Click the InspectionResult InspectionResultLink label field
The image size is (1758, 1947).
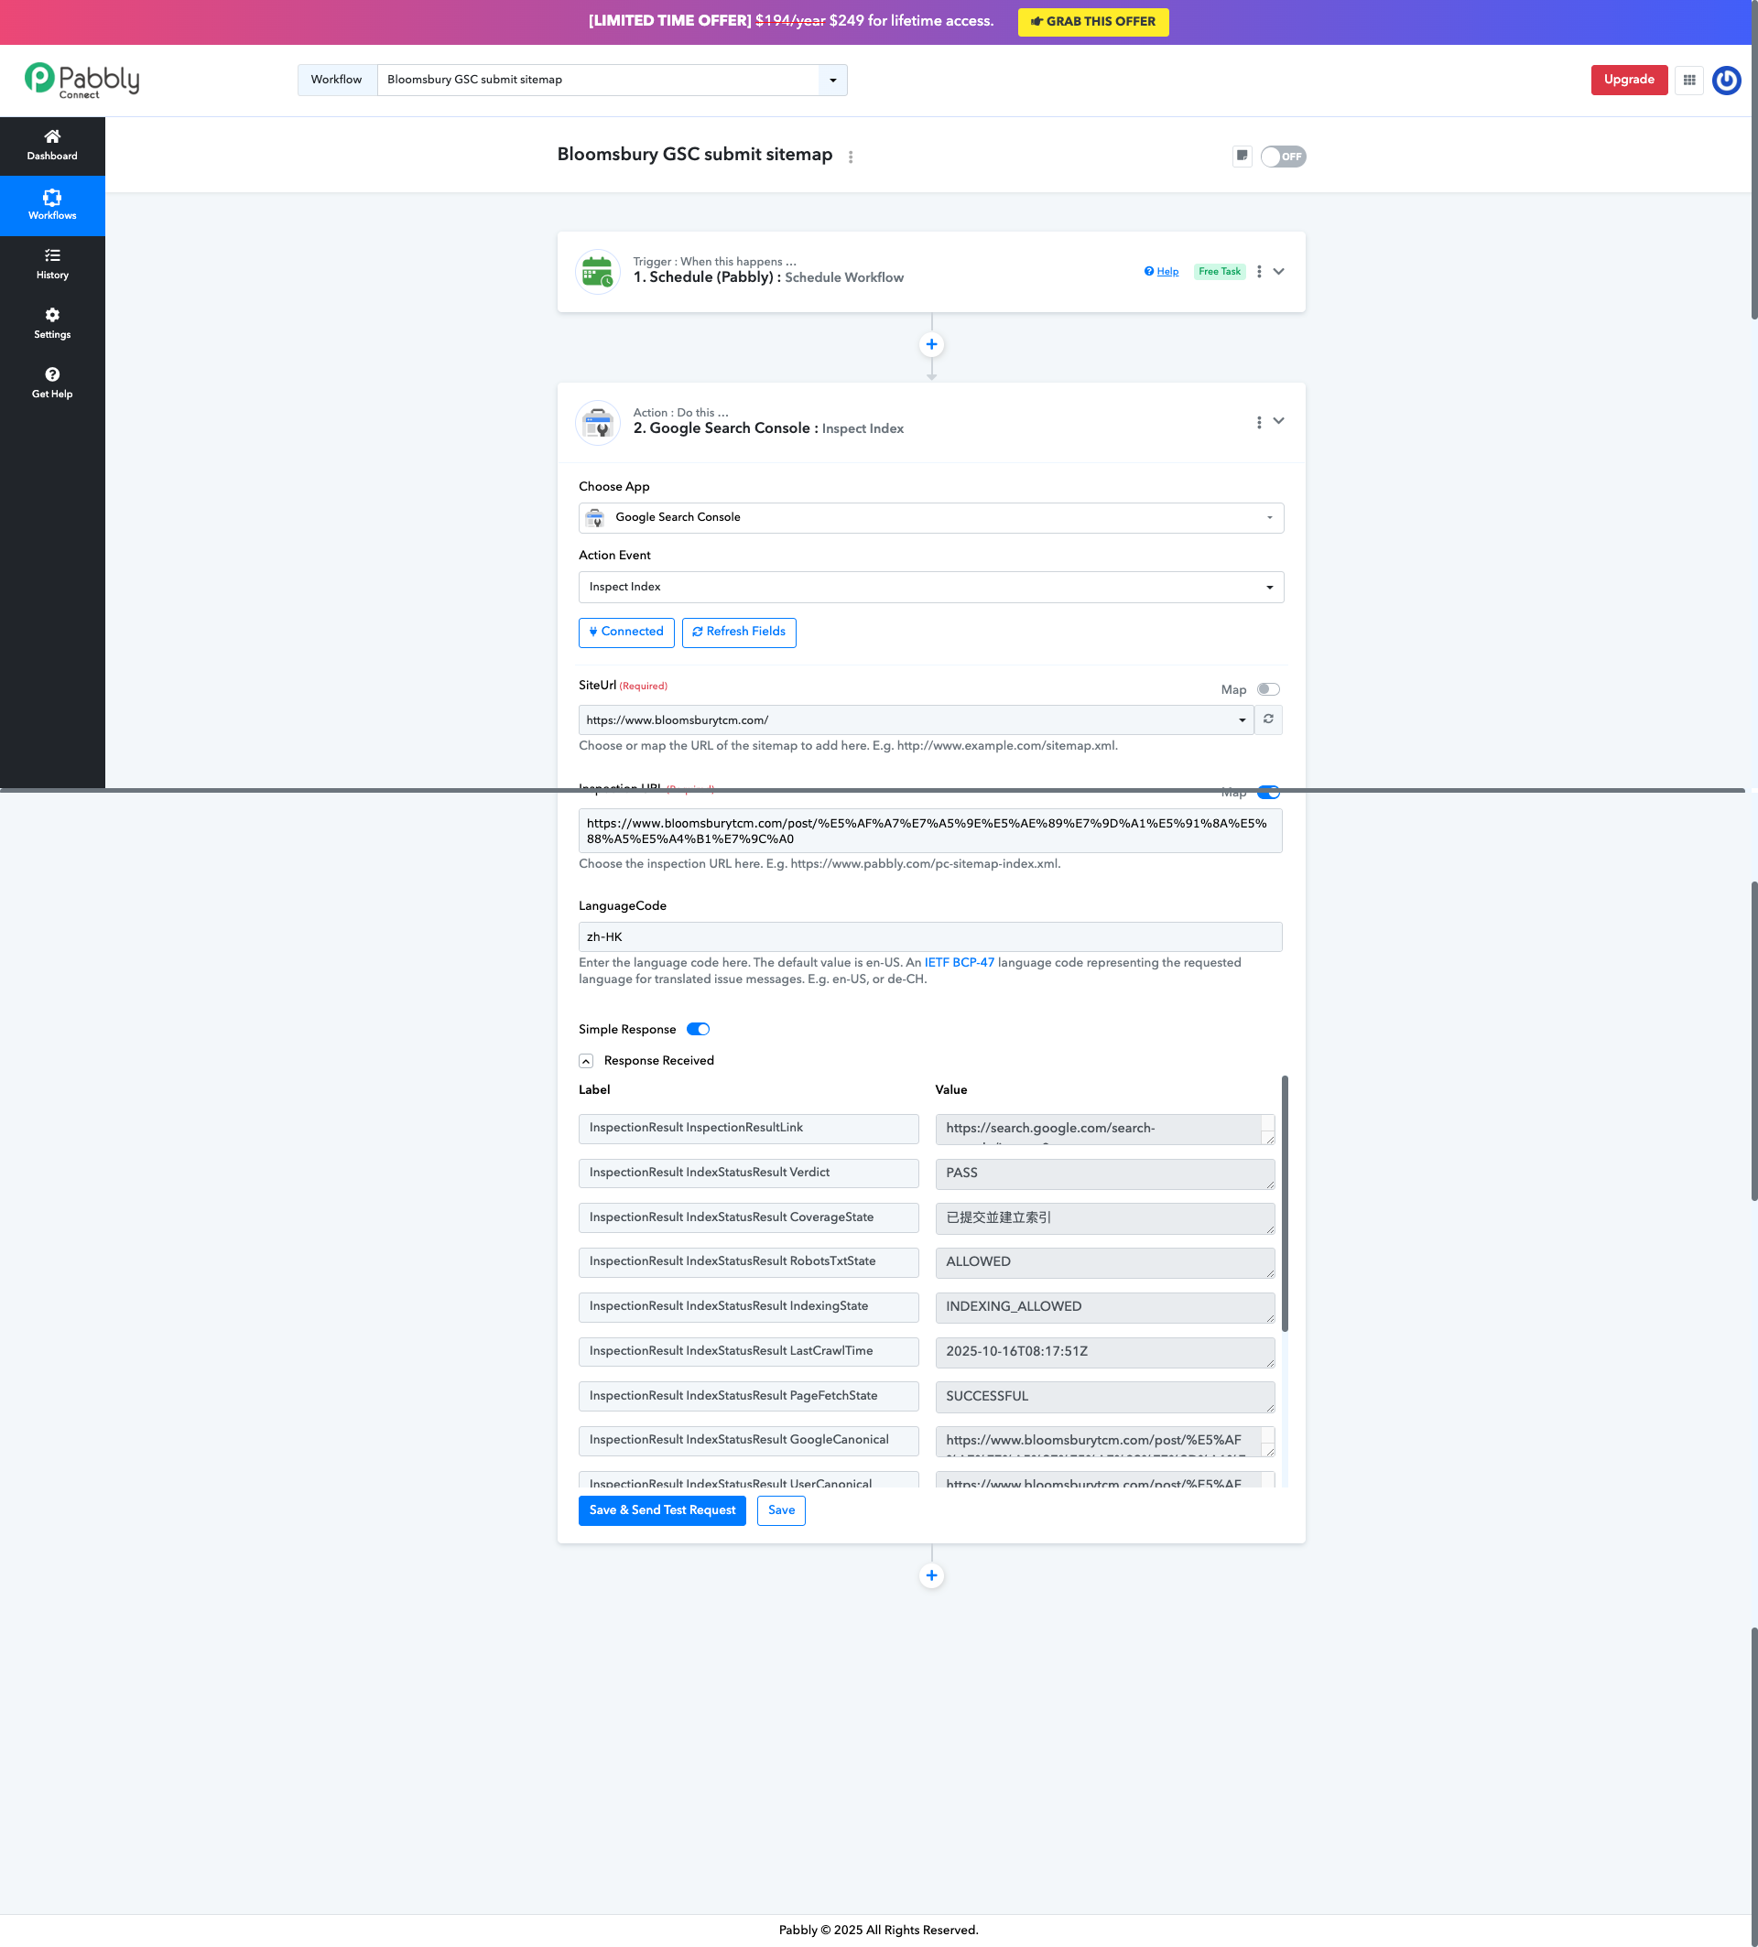[x=749, y=1129]
